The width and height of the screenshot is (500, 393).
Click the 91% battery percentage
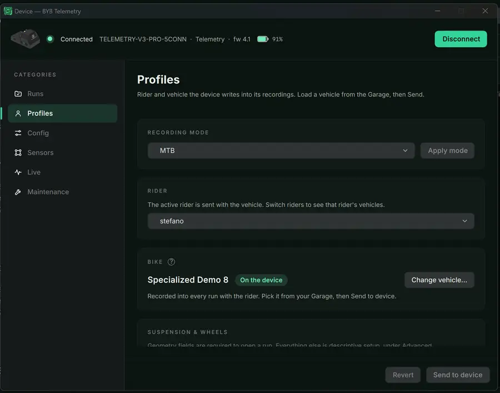pos(277,39)
